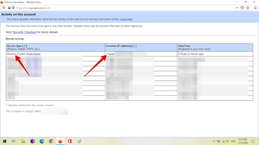The image size is (259, 145).
Task: Click 'This computer is using IP' text
Action: 23,111
